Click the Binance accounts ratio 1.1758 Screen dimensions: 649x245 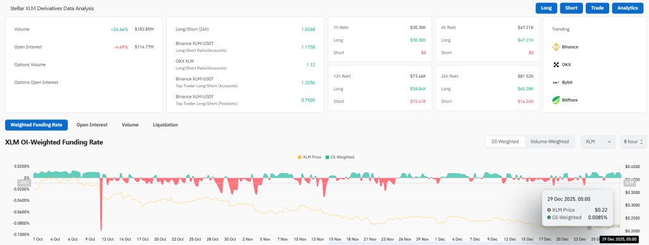[309, 47]
